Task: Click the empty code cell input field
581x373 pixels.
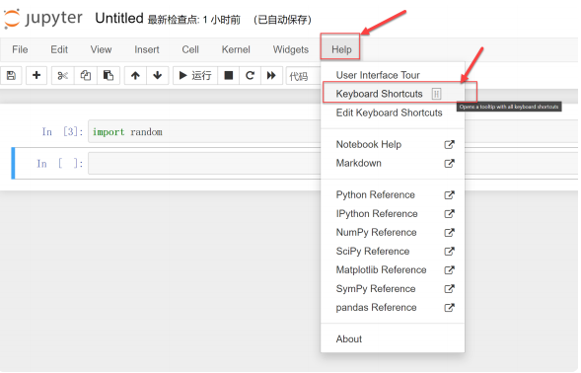Action: (204, 163)
